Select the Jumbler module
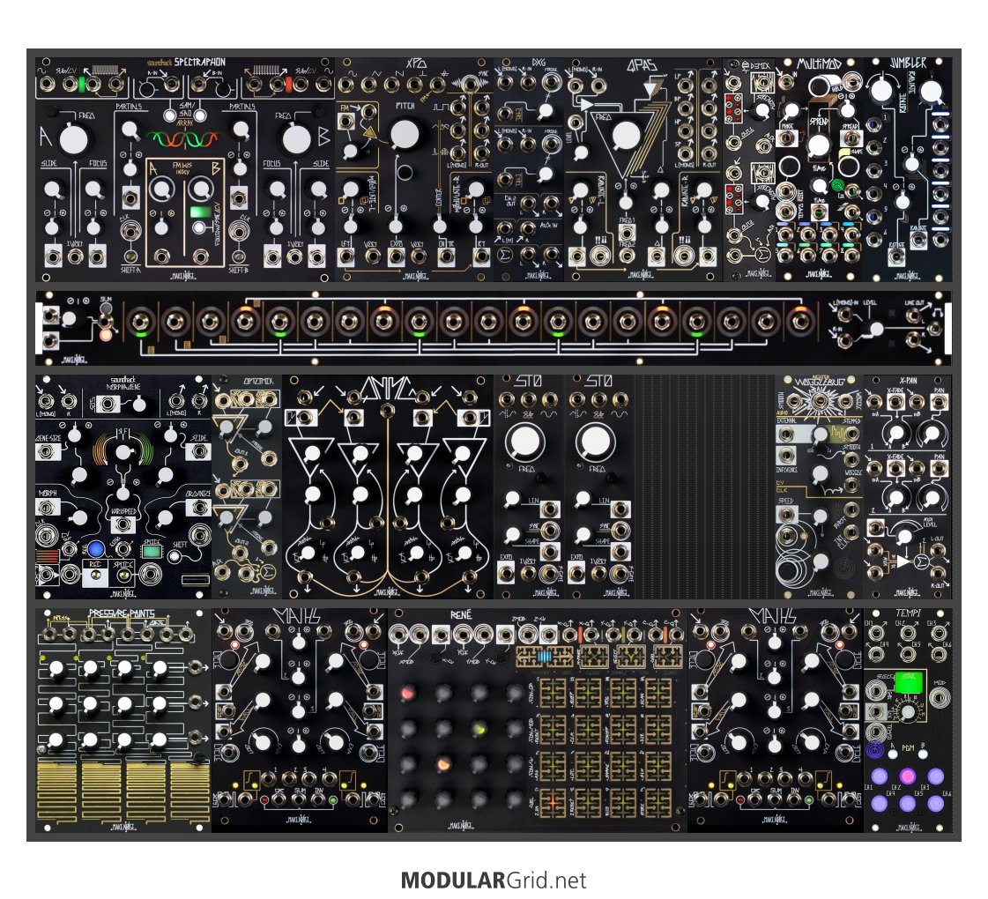This screenshot has width=988, height=899. [907, 169]
